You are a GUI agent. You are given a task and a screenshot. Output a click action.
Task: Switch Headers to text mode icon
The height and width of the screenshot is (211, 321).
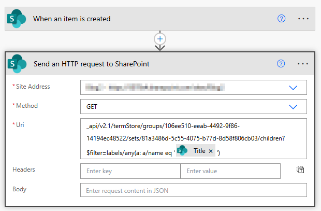pyautogui.click(x=300, y=170)
